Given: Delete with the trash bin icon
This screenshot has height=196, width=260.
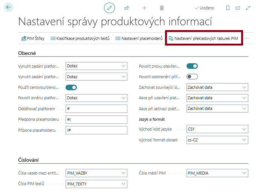Looking at the screenshot, I should click(x=162, y=8).
